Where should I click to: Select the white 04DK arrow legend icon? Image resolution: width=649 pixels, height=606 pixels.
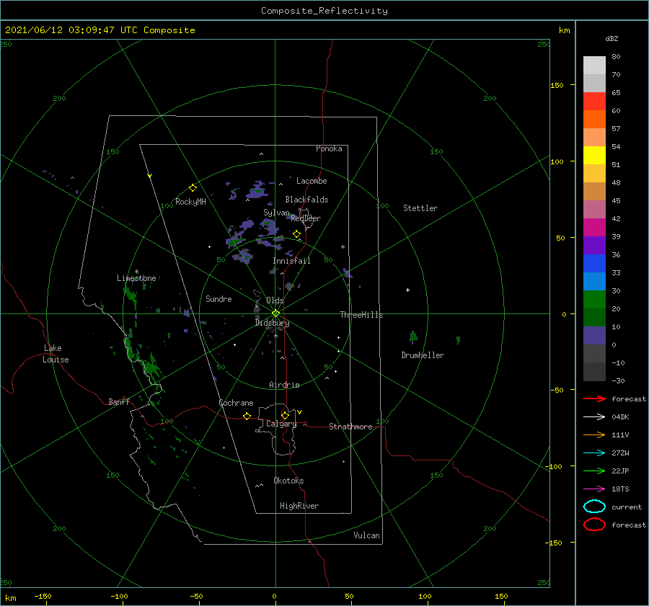(x=594, y=416)
